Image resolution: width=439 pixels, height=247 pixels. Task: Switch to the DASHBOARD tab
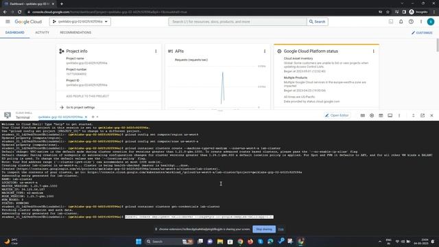click(x=15, y=32)
